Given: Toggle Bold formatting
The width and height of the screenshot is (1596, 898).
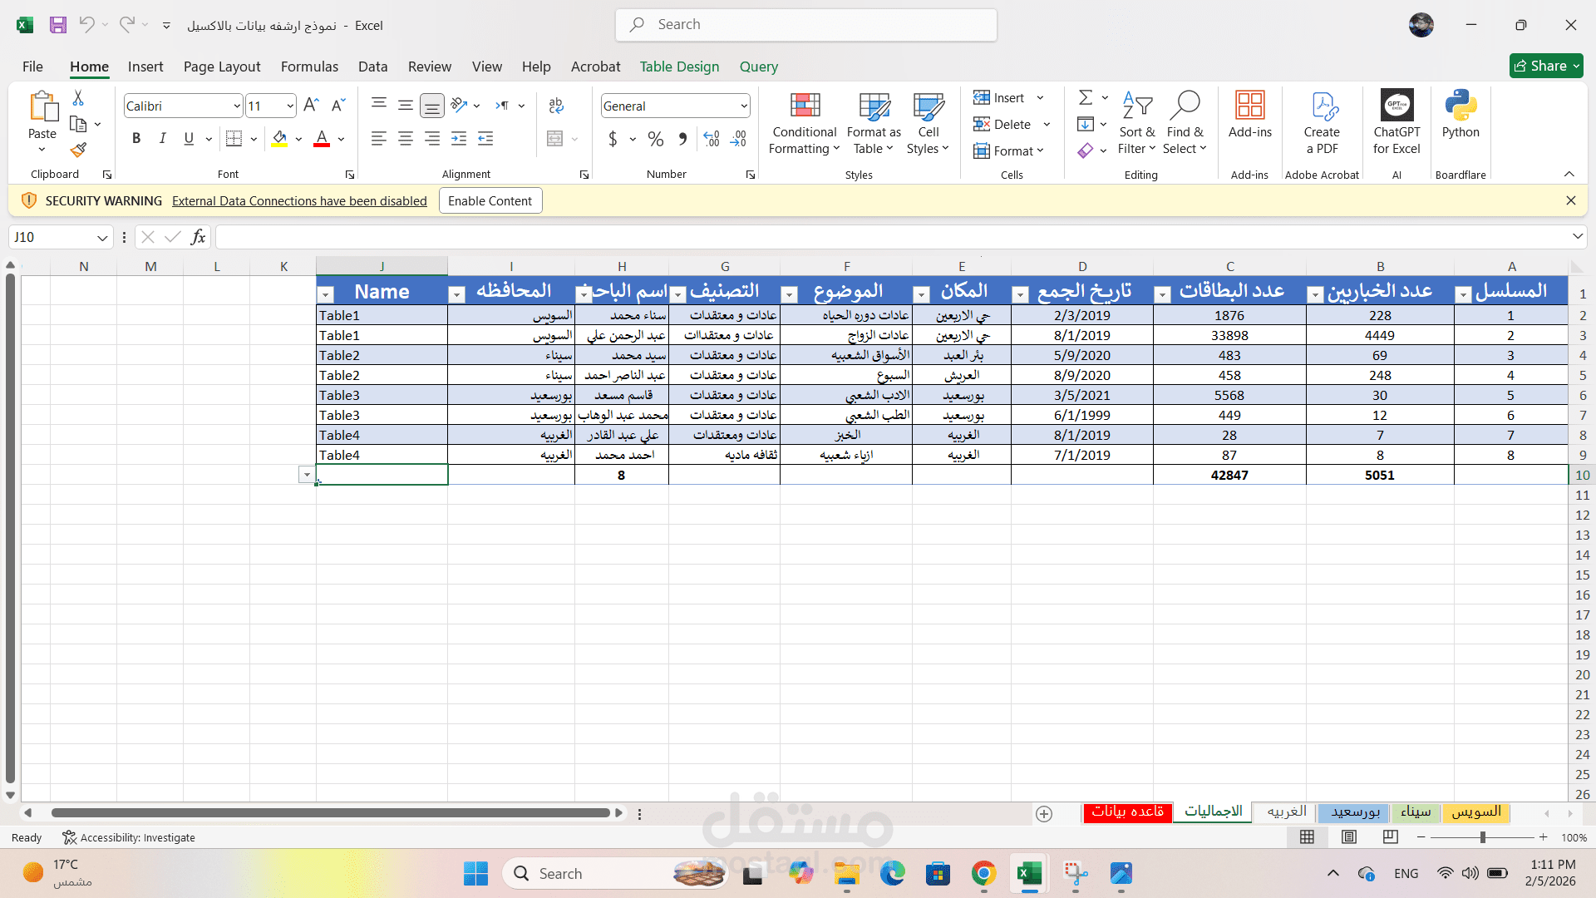Looking at the screenshot, I should coord(136,139).
